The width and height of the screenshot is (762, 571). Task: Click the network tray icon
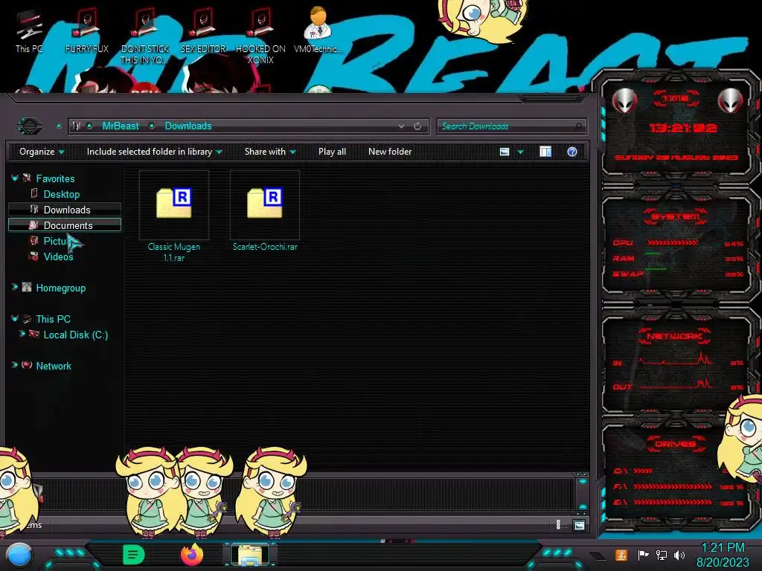[662, 555]
